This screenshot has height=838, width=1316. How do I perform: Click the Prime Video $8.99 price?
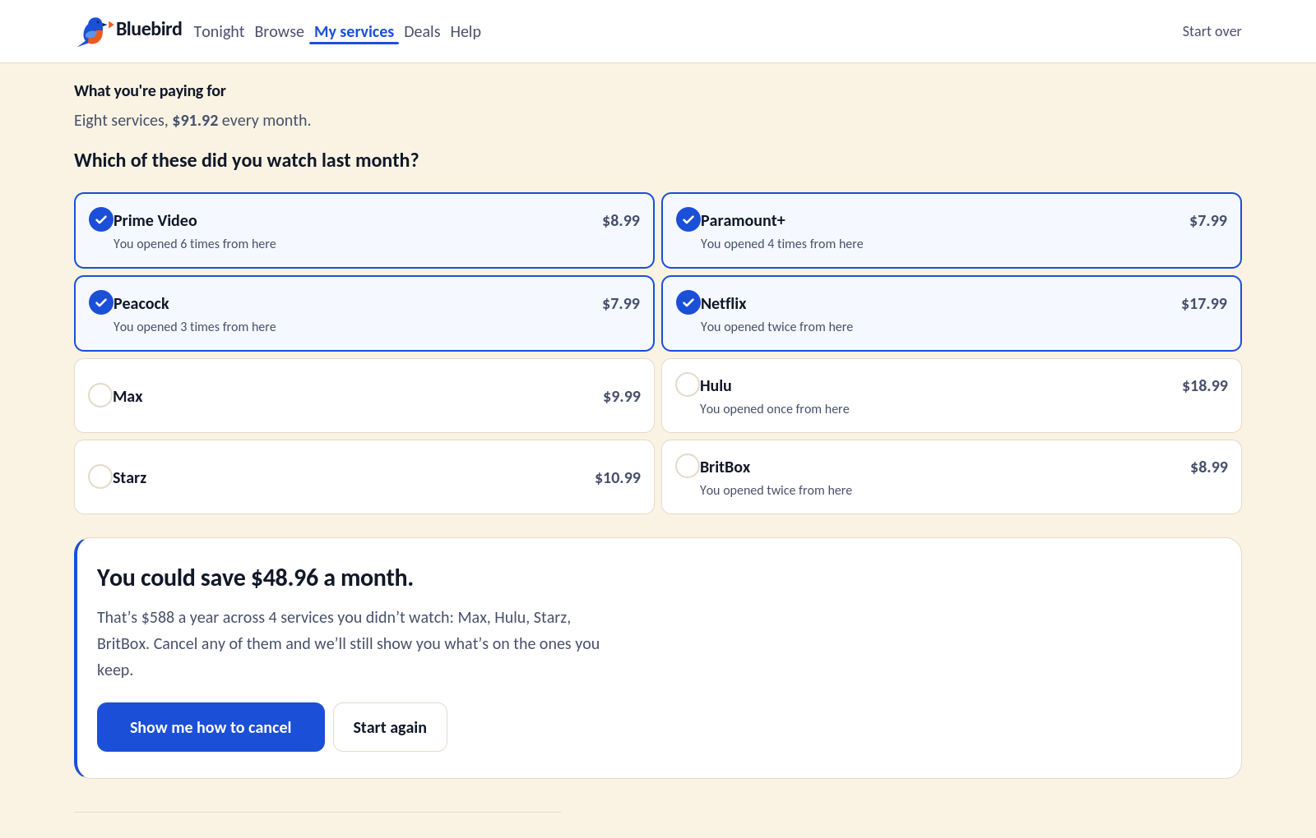click(x=621, y=220)
